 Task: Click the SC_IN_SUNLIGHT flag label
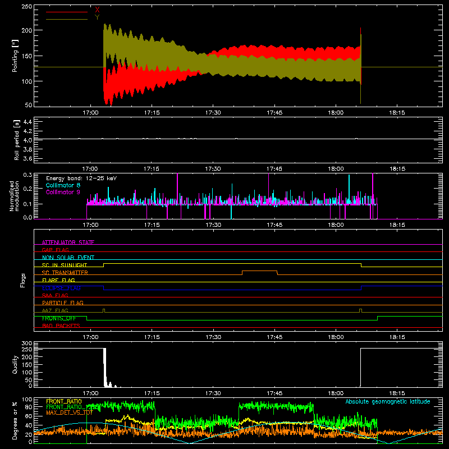[65, 265]
